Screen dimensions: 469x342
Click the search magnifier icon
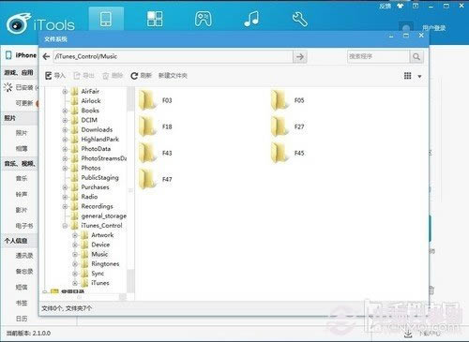[416, 57]
